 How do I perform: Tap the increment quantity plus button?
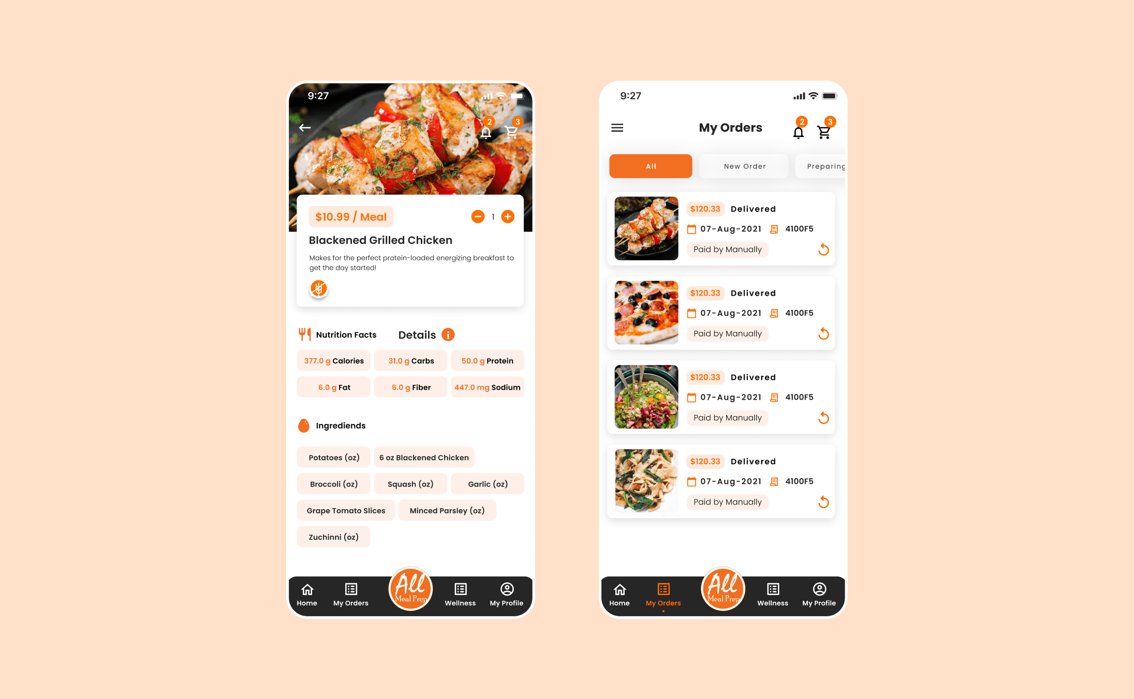point(508,216)
